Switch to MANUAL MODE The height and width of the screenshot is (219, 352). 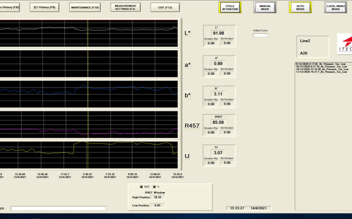(265, 8)
